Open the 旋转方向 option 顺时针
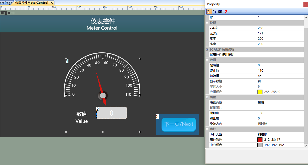 [280, 124]
